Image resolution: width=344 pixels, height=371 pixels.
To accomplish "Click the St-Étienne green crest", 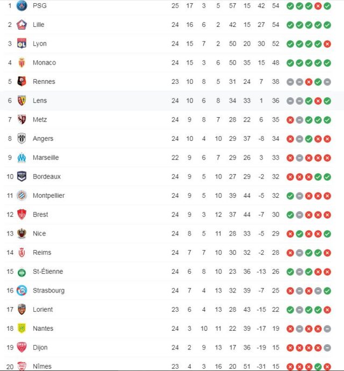I will point(21,272).
